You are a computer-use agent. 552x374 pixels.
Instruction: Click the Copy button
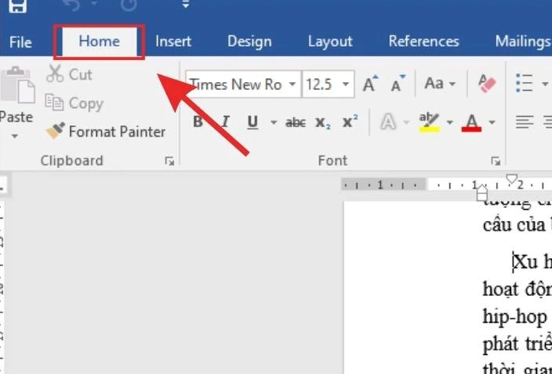pos(74,103)
